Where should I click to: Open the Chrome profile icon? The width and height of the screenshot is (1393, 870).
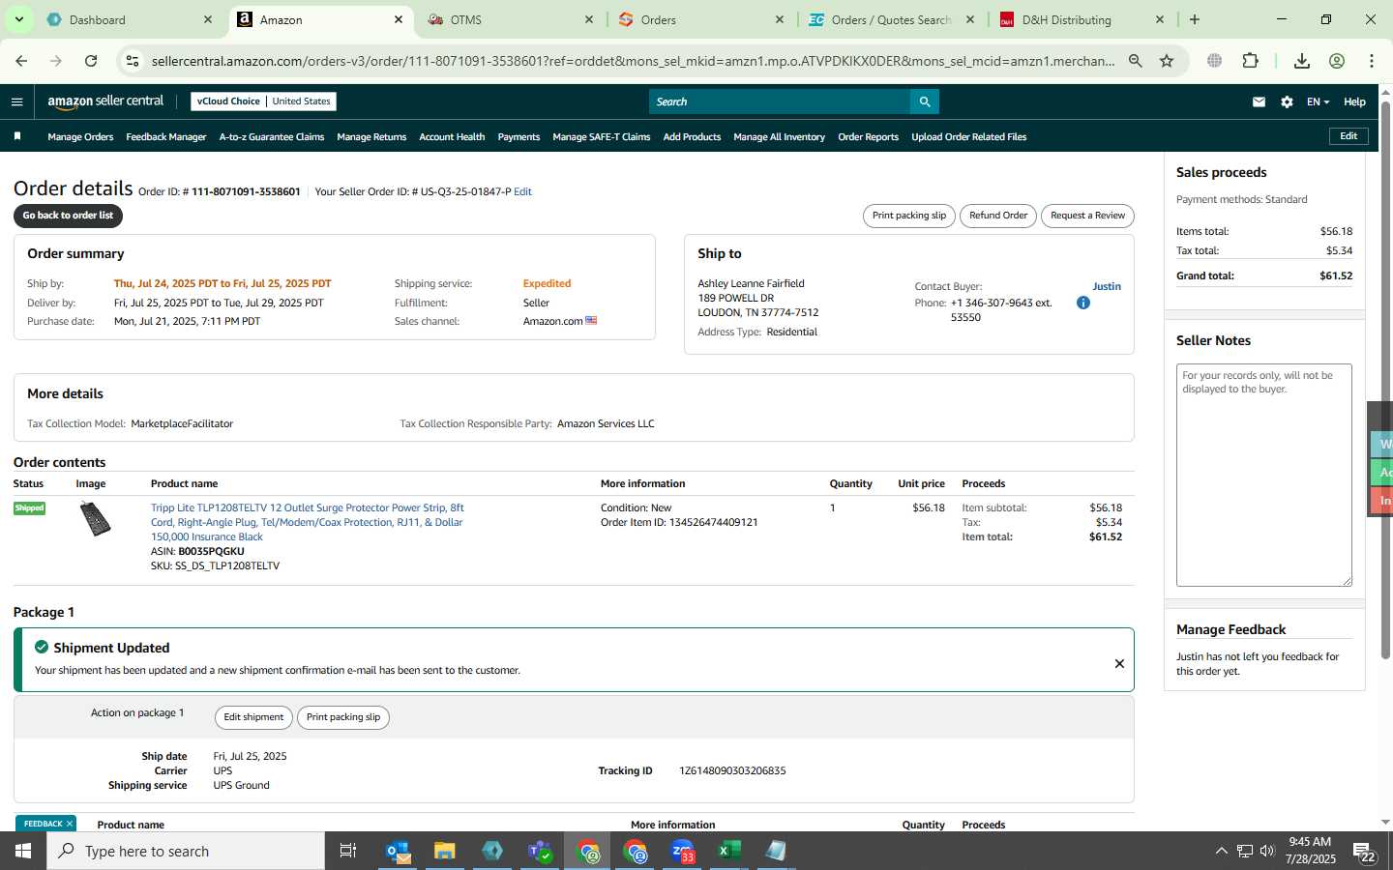click(1337, 61)
